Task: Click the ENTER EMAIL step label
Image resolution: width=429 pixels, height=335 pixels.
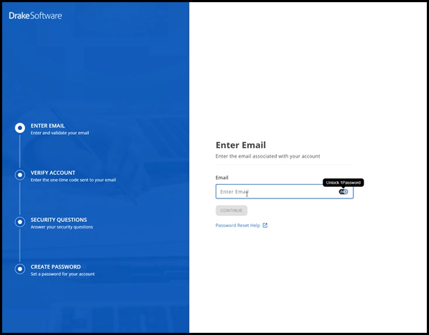Action: tap(48, 126)
